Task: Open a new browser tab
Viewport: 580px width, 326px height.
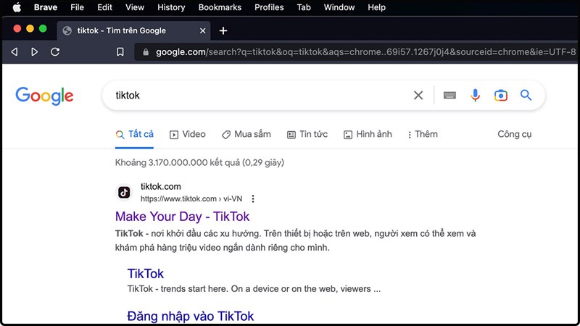Action: pyautogui.click(x=223, y=30)
